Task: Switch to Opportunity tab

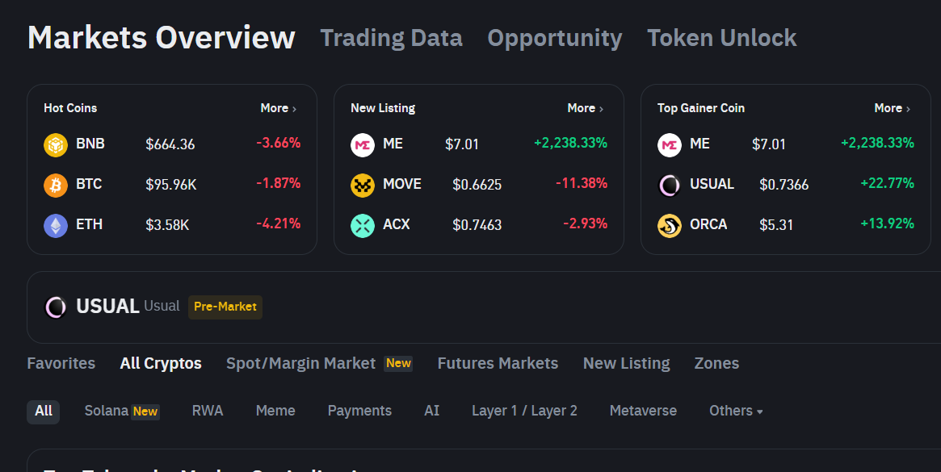Action: 555,39
